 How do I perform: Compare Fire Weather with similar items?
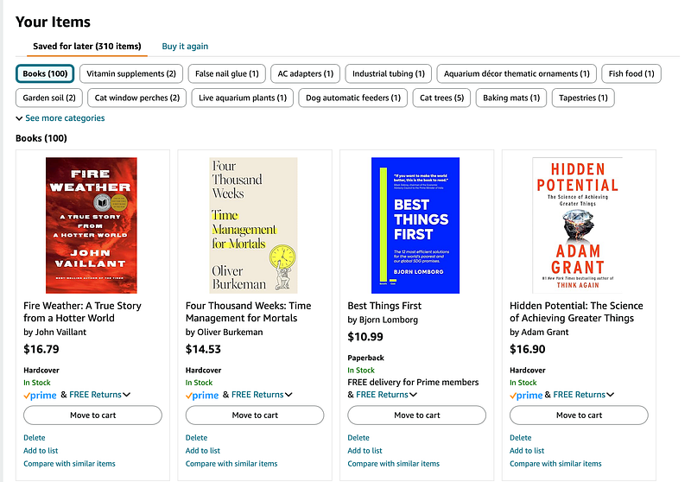point(69,464)
